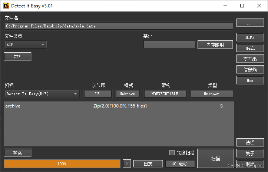Minimize the Detect It Easy window

point(225,6)
